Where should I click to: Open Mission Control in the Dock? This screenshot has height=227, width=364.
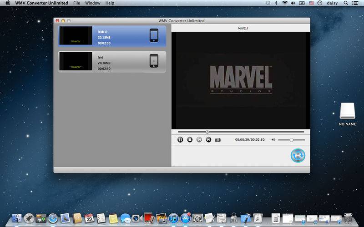tap(41, 218)
